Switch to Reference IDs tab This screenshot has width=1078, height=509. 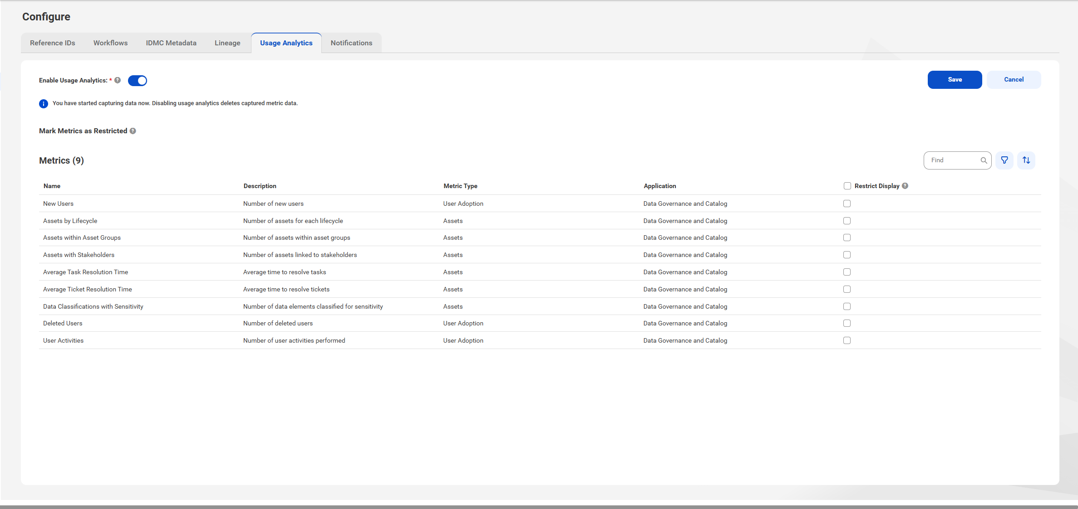tap(53, 43)
